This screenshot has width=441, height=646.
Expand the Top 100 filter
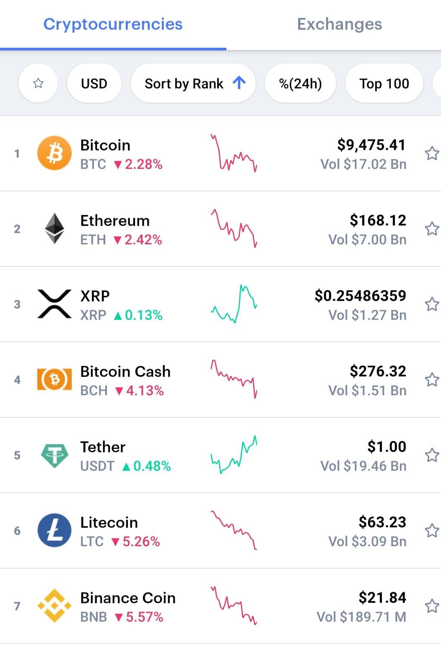tap(384, 83)
